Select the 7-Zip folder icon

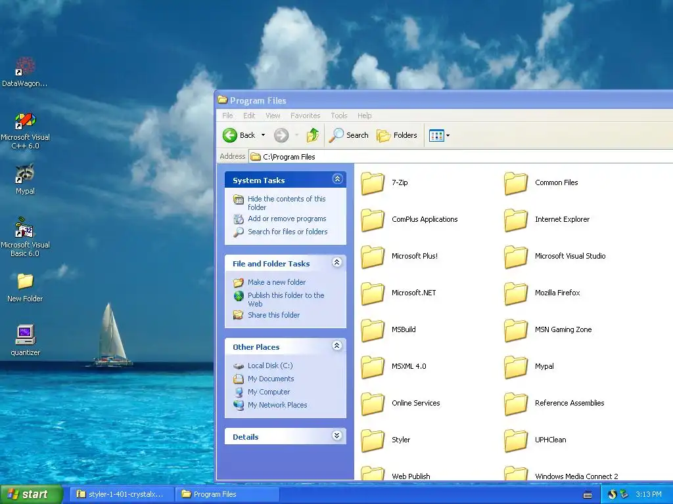click(373, 184)
